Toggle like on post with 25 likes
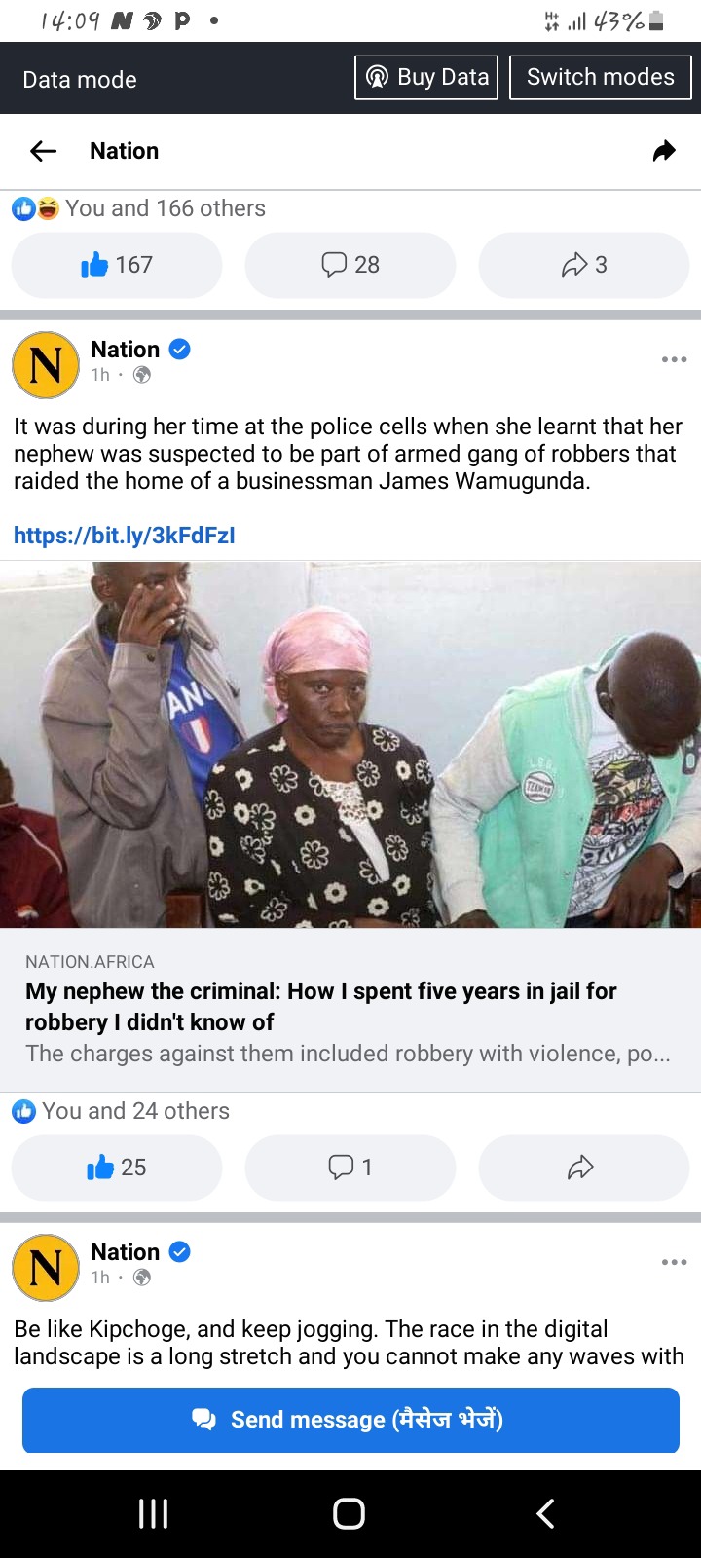This screenshot has height=1558, width=701. pos(117,1168)
